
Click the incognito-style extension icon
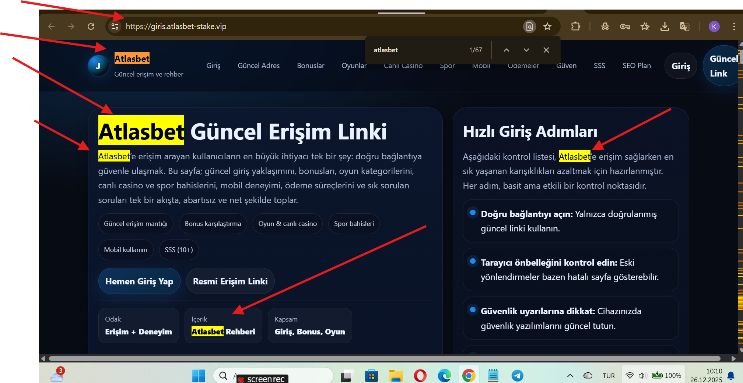point(605,26)
